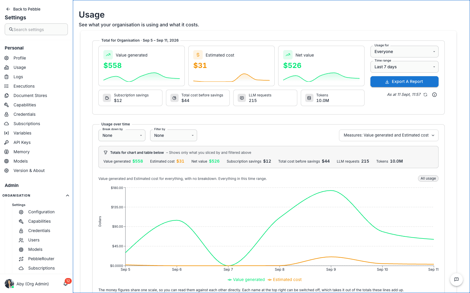Open the Measures dropdown selector

point(389,135)
